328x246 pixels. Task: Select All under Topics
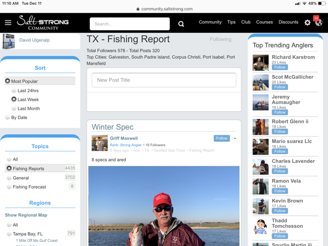pos(12,159)
